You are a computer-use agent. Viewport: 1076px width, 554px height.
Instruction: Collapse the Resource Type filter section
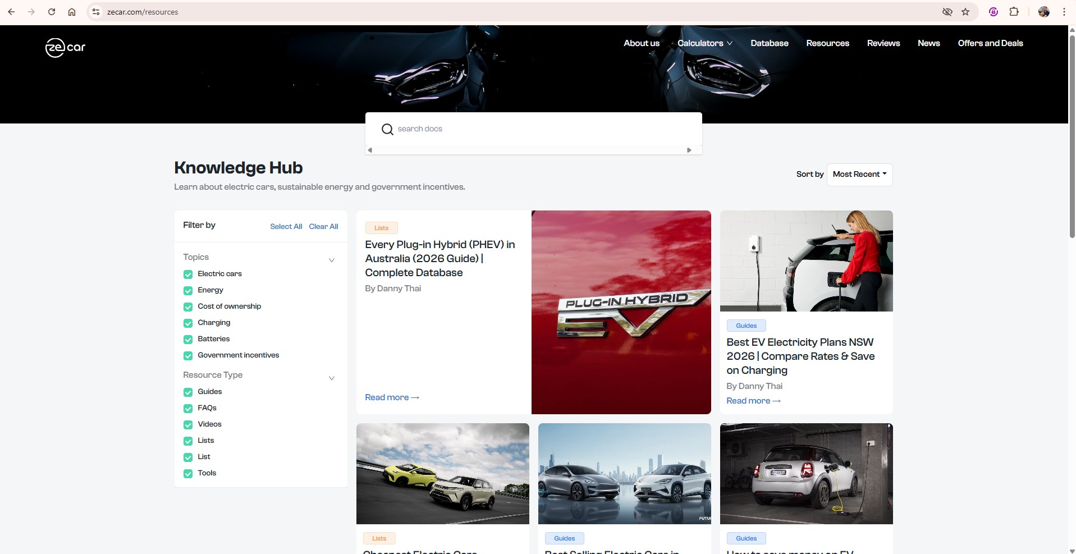(x=332, y=378)
